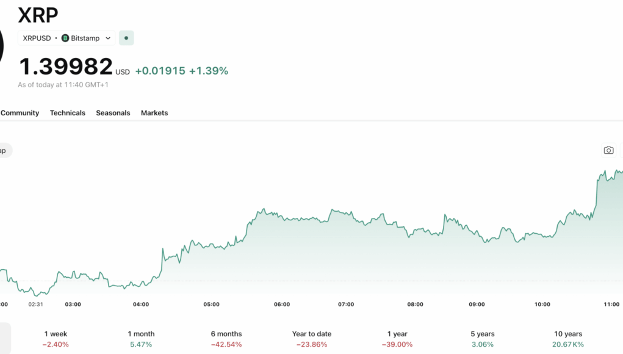Click the 06:00 label on time axis

click(x=282, y=304)
